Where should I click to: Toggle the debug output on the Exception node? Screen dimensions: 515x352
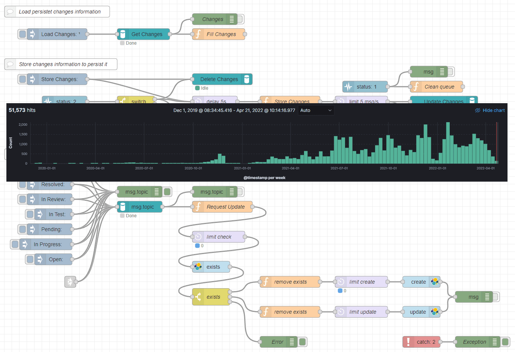tap(504, 342)
